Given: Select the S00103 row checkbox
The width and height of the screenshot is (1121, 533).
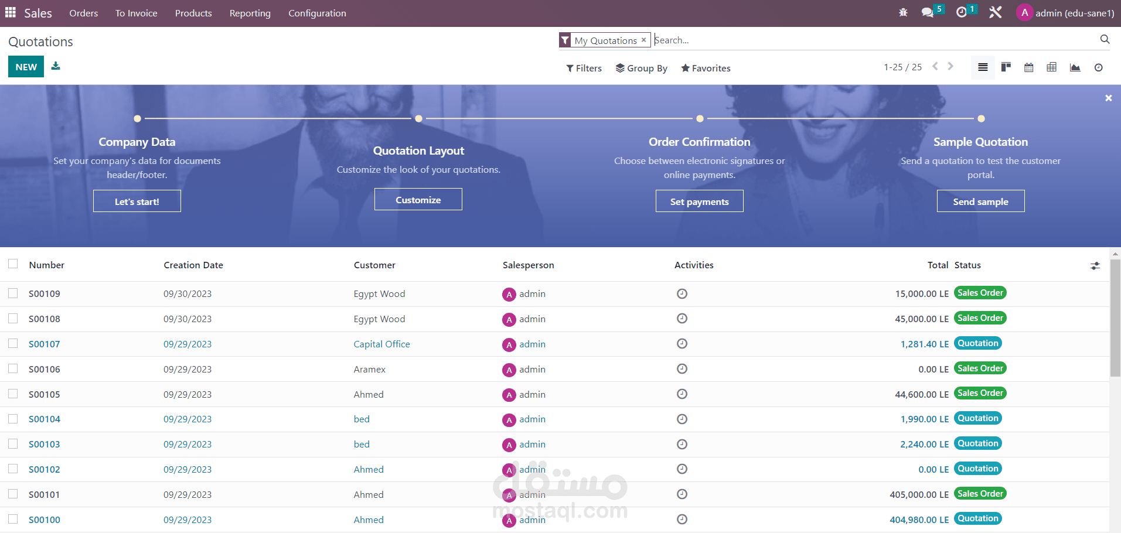Looking at the screenshot, I should (13, 444).
